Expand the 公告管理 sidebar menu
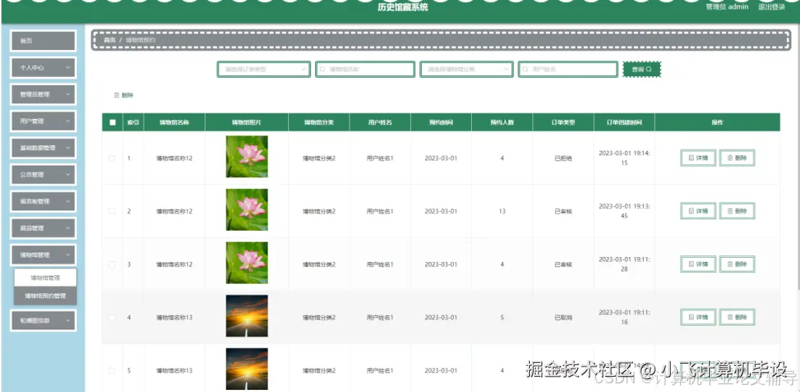800x392 pixels. click(44, 174)
